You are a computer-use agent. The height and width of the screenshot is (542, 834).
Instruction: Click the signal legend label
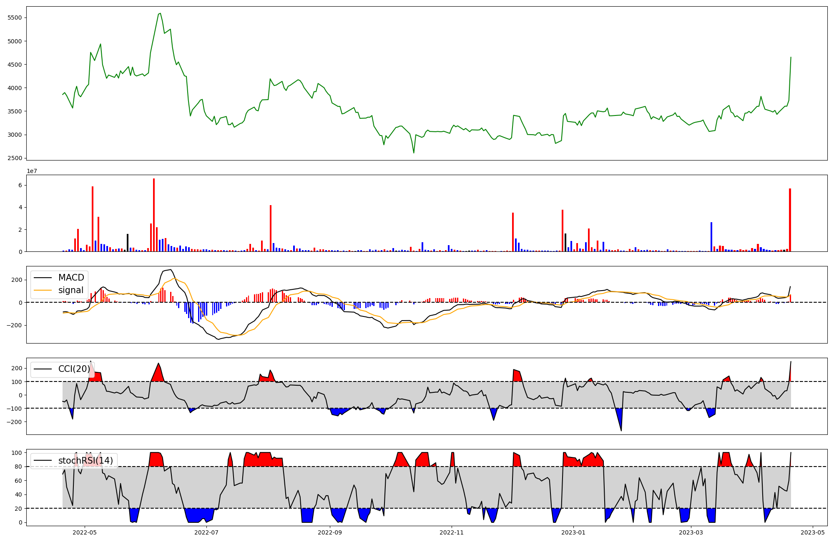tap(71, 290)
